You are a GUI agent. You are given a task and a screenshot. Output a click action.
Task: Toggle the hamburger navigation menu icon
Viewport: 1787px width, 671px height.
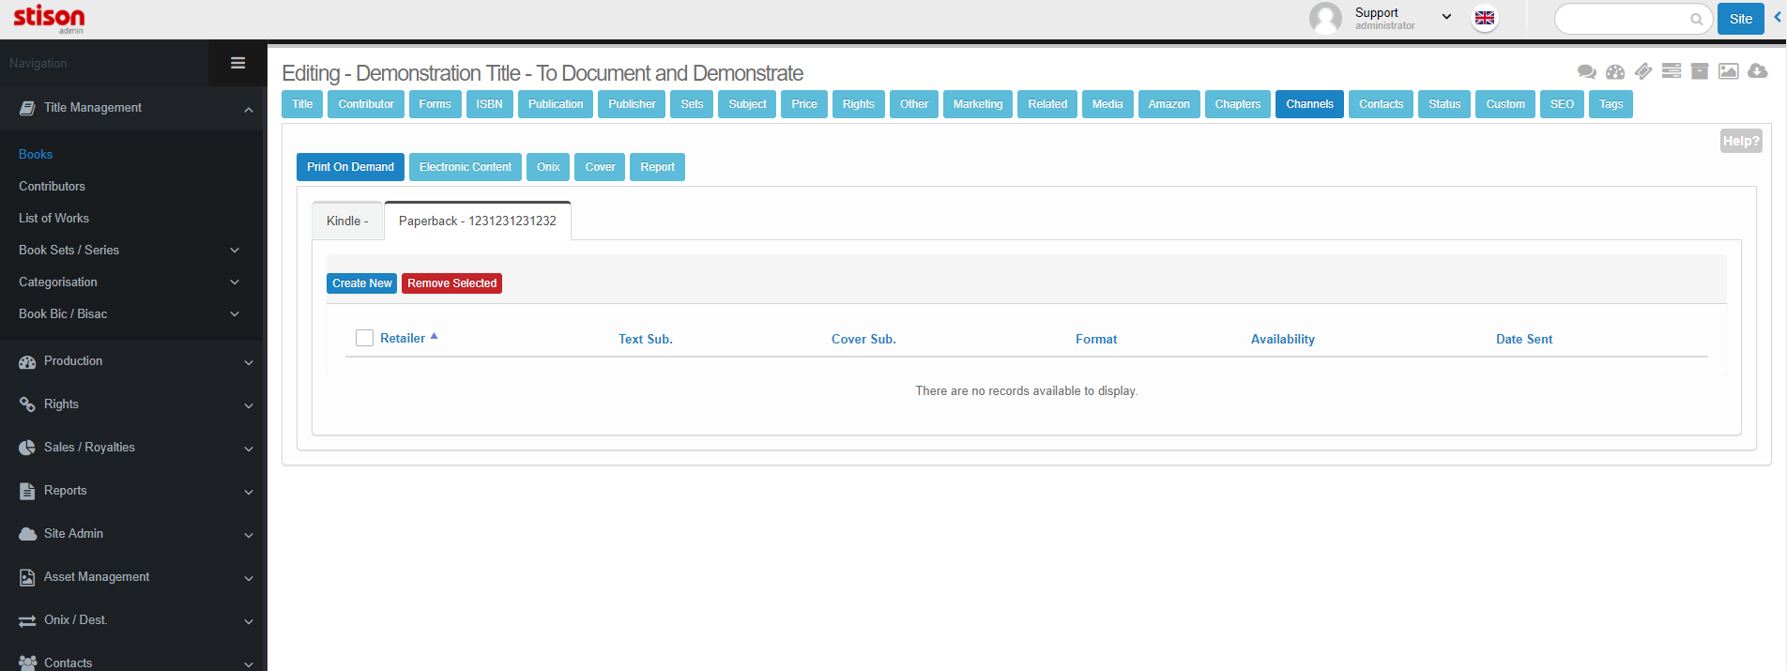(x=237, y=63)
